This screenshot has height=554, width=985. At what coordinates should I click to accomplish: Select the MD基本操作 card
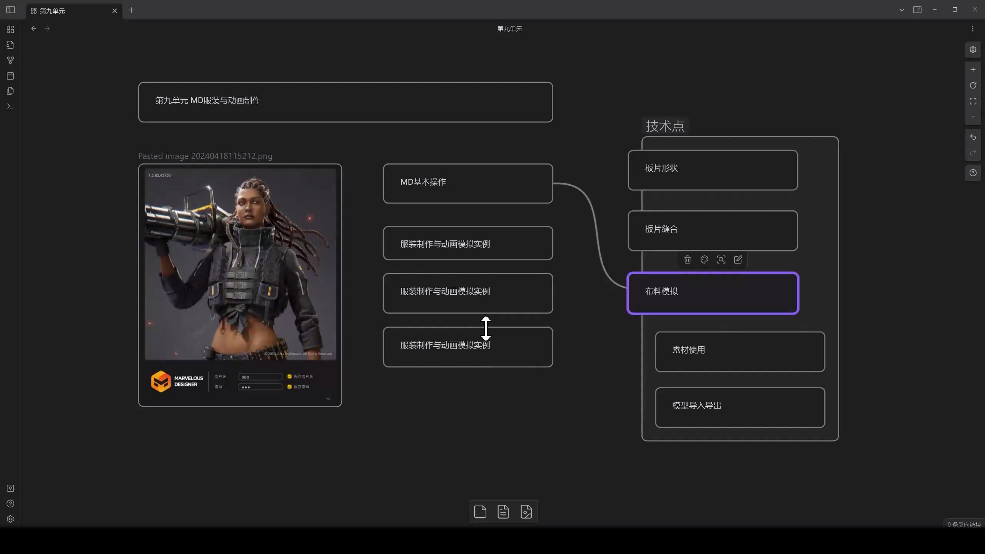(468, 183)
